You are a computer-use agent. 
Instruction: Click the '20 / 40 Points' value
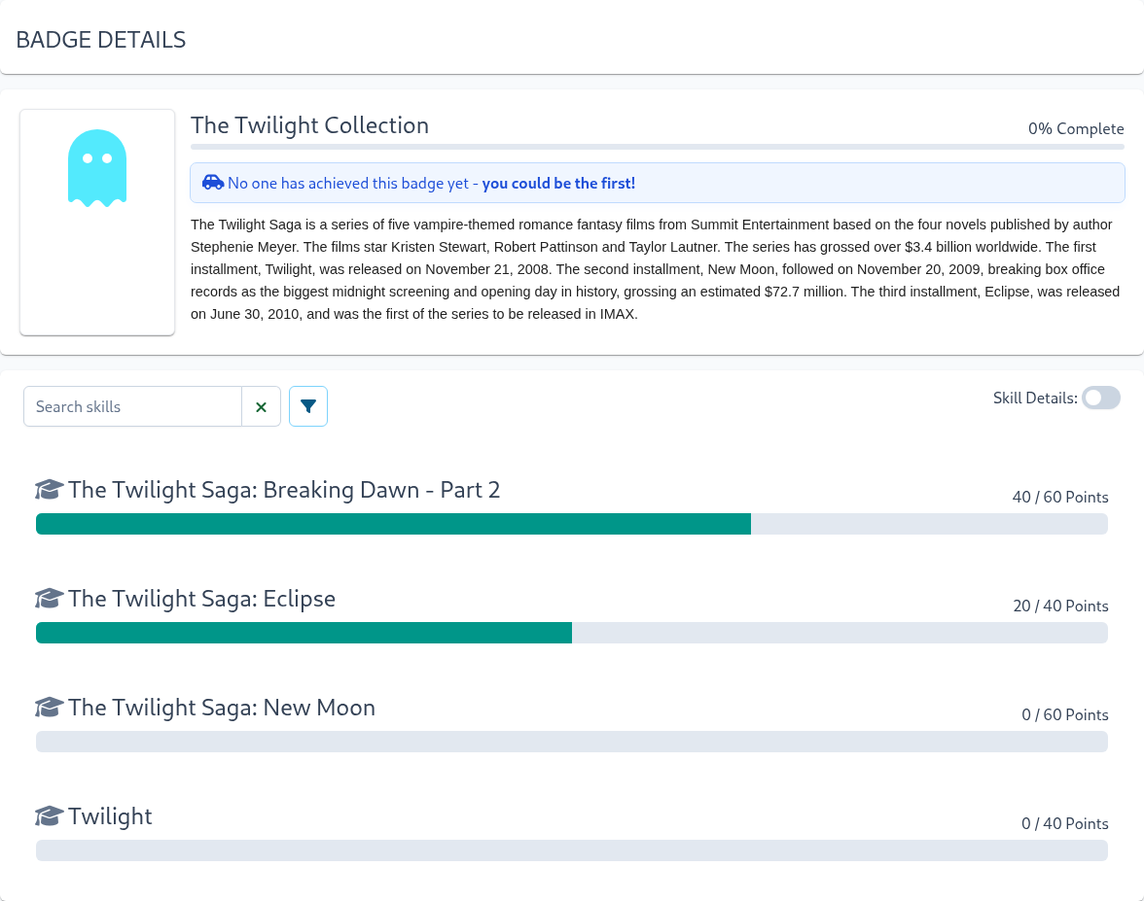(x=1060, y=606)
